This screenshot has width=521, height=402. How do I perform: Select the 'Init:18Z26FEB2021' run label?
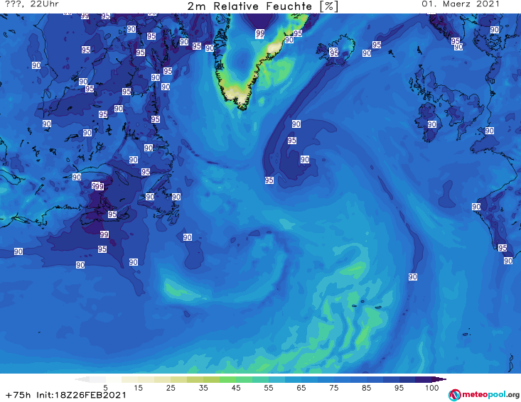click(x=82, y=395)
